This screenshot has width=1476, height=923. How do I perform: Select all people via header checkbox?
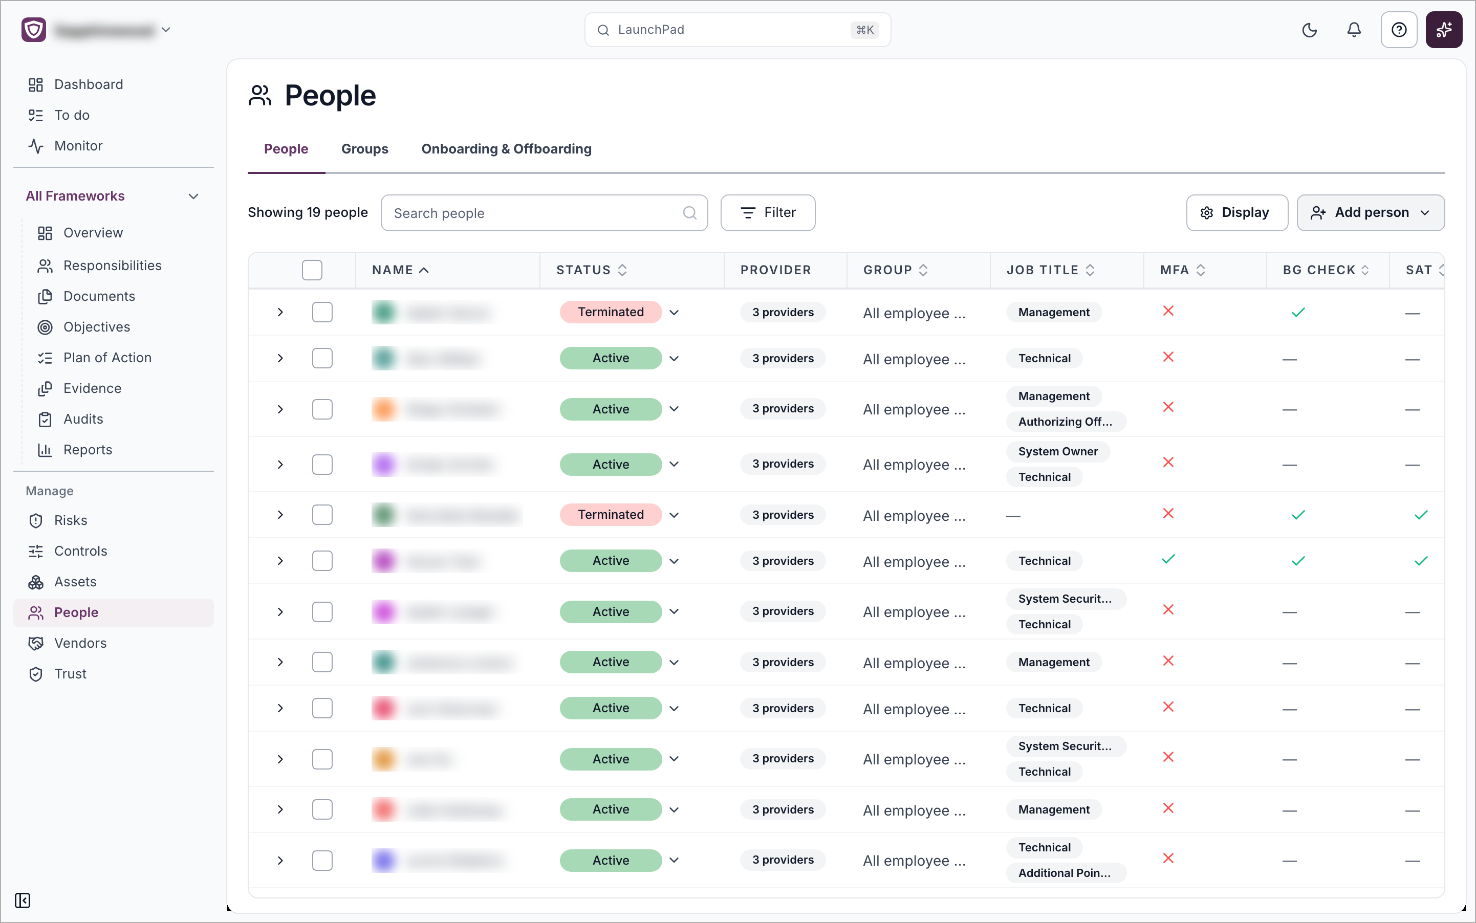[312, 270]
